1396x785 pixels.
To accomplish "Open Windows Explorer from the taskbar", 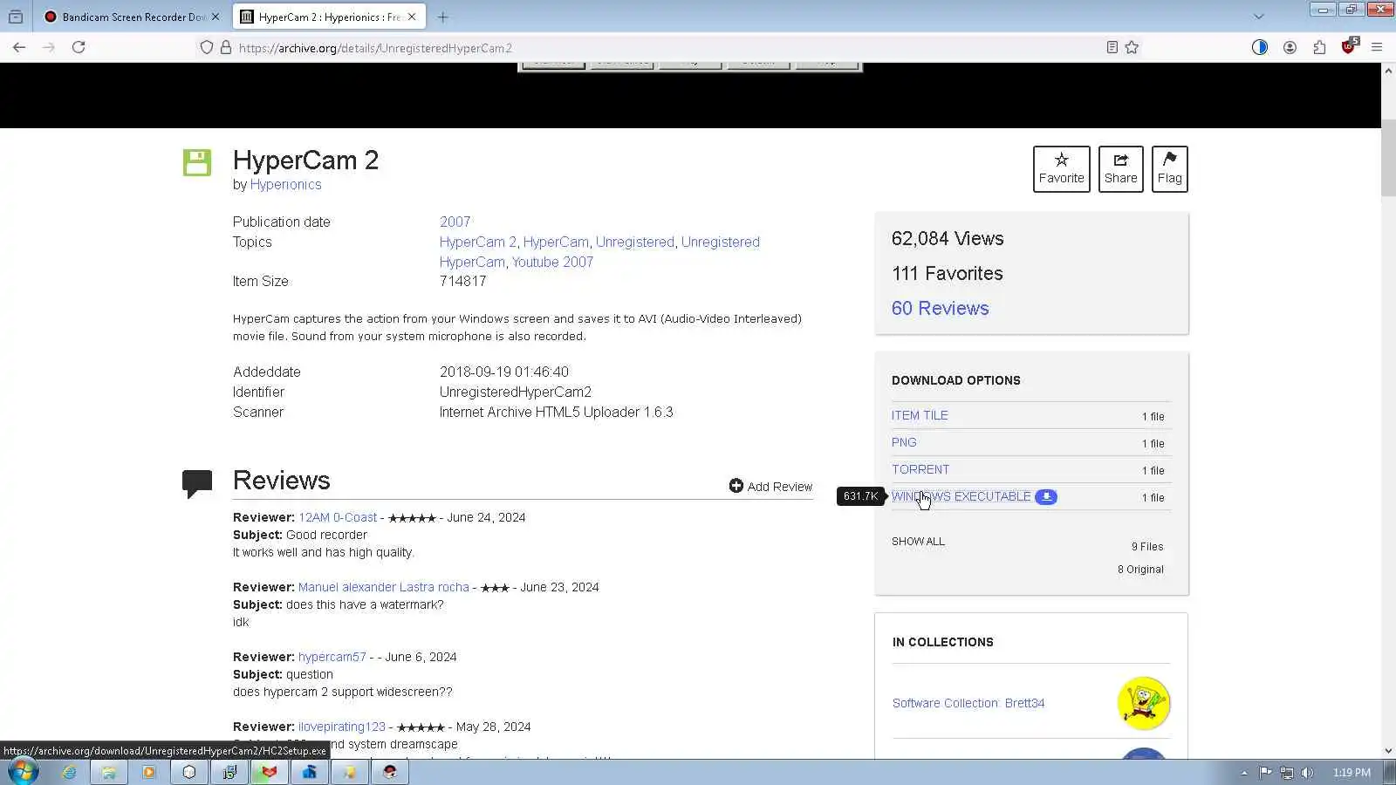I will [x=109, y=772].
